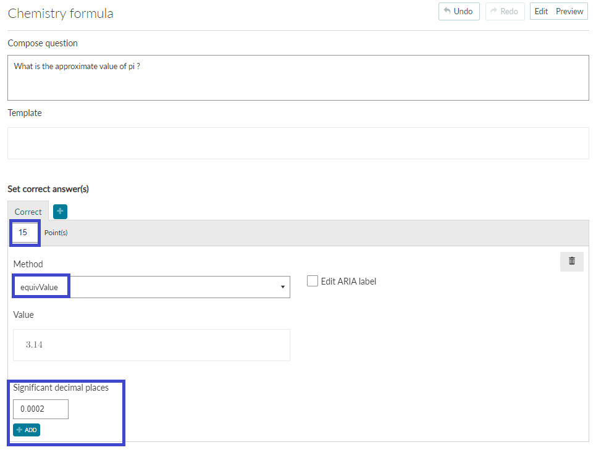Click the Compose question text box
This screenshot has height=450, width=609.
(x=298, y=78)
